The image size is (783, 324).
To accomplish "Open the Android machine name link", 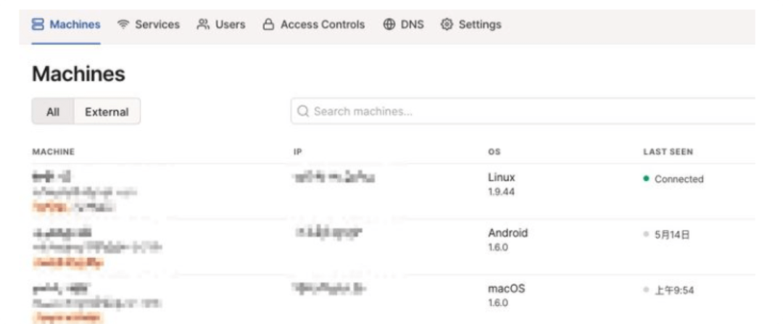I will point(62,233).
